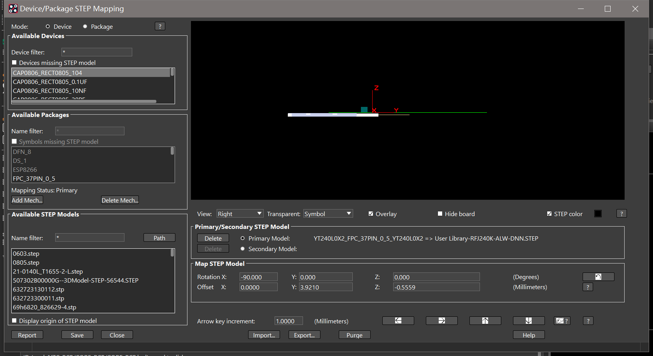Viewport: 653px width, 356px height.
Task: Click STEP Models Name filter field
Action: click(x=90, y=237)
